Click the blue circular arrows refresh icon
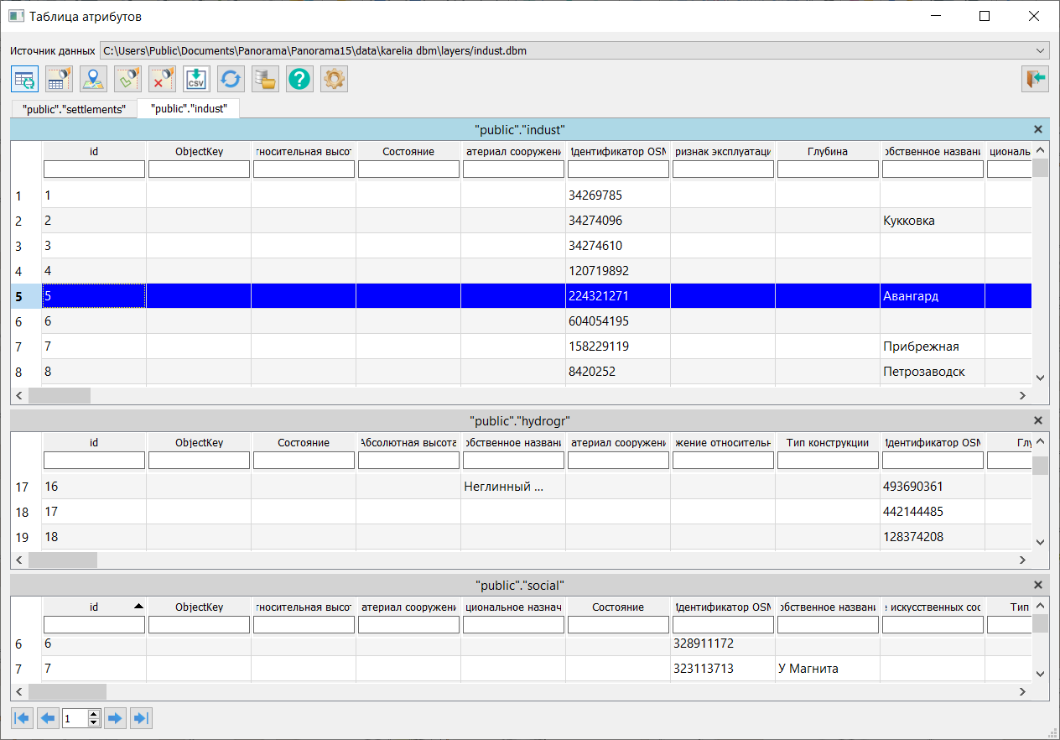1060x740 pixels. coord(231,80)
